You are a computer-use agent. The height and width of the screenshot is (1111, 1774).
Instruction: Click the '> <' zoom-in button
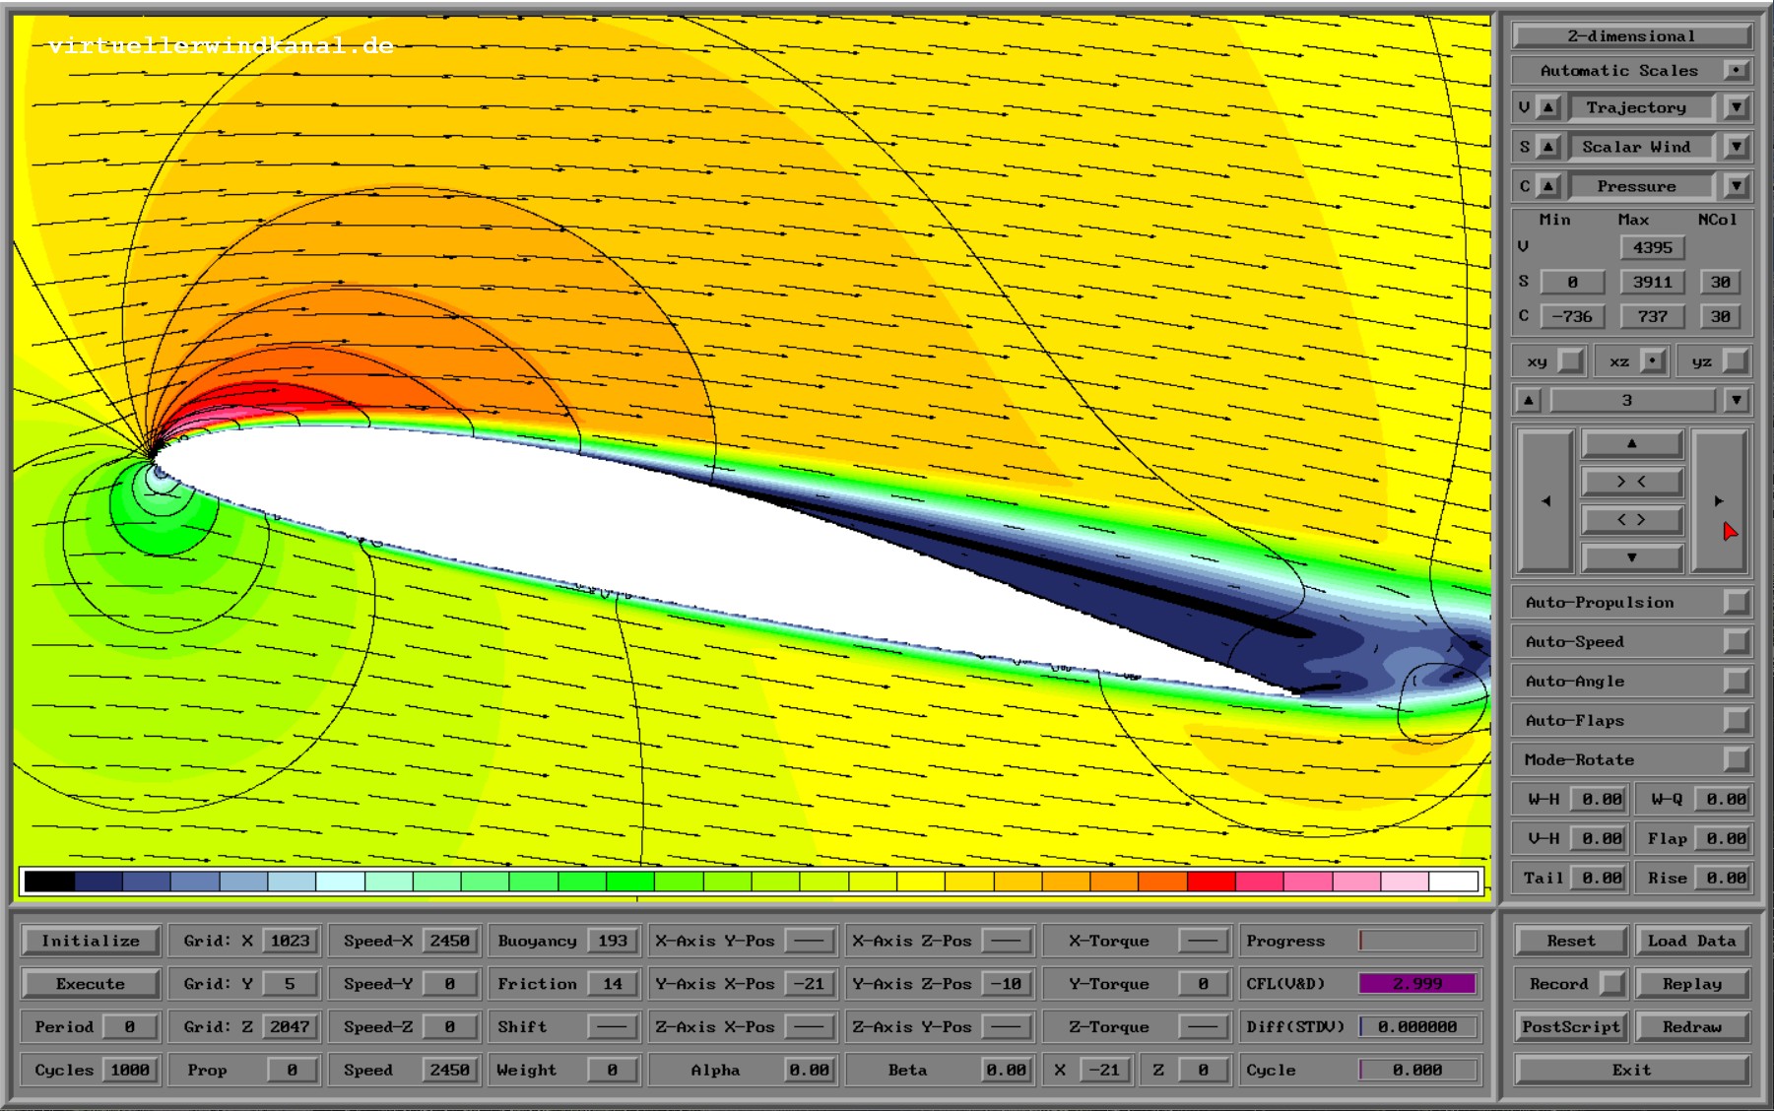click(1631, 482)
